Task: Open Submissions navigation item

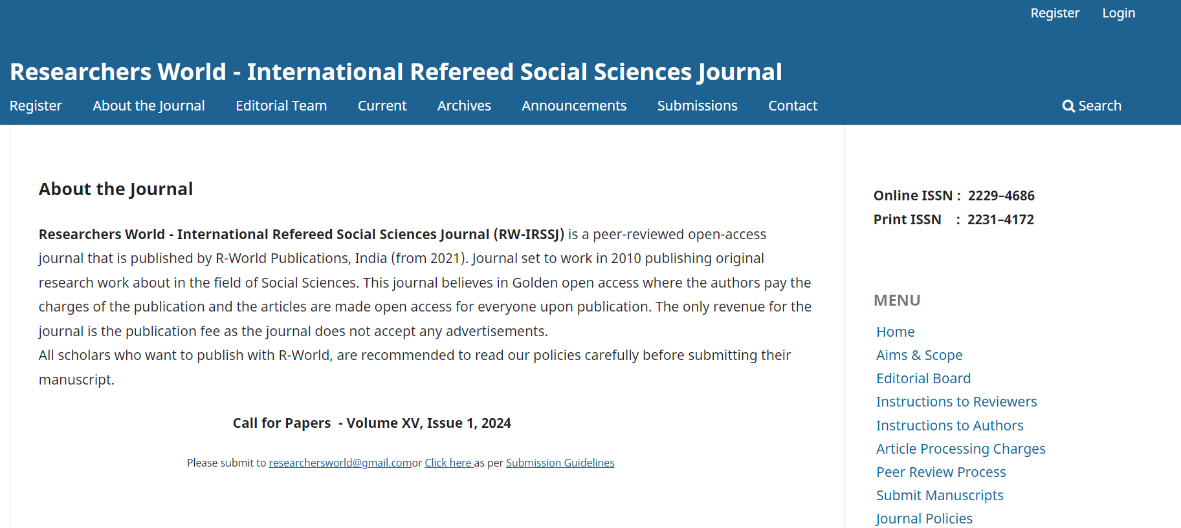Action: [697, 106]
